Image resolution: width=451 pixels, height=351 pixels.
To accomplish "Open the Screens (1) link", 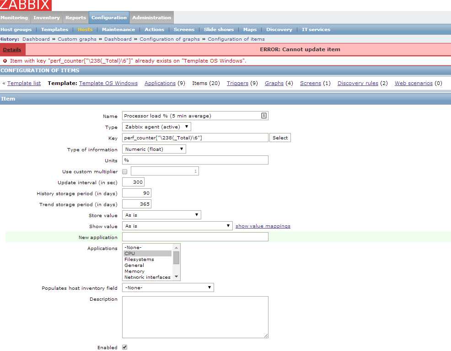I will pyautogui.click(x=311, y=83).
